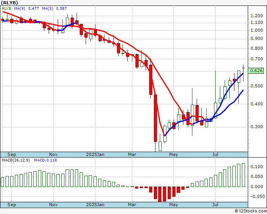This screenshot has width=267, height=214.
Task: Click the MACD:0.118 value label
Action: pos(46,160)
